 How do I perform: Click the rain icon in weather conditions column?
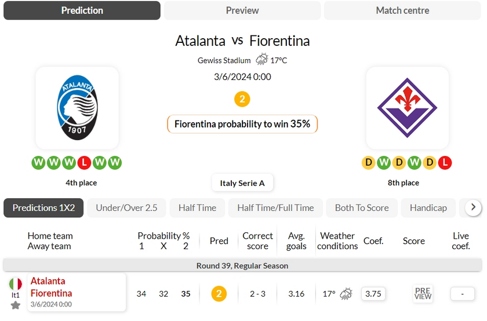(x=346, y=294)
